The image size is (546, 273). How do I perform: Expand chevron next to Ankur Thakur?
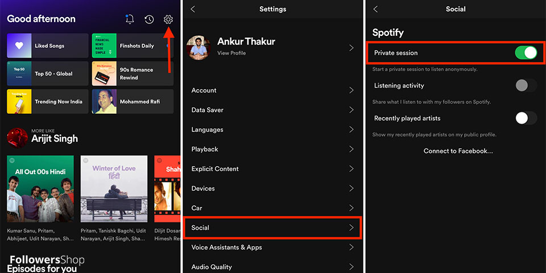click(x=351, y=48)
